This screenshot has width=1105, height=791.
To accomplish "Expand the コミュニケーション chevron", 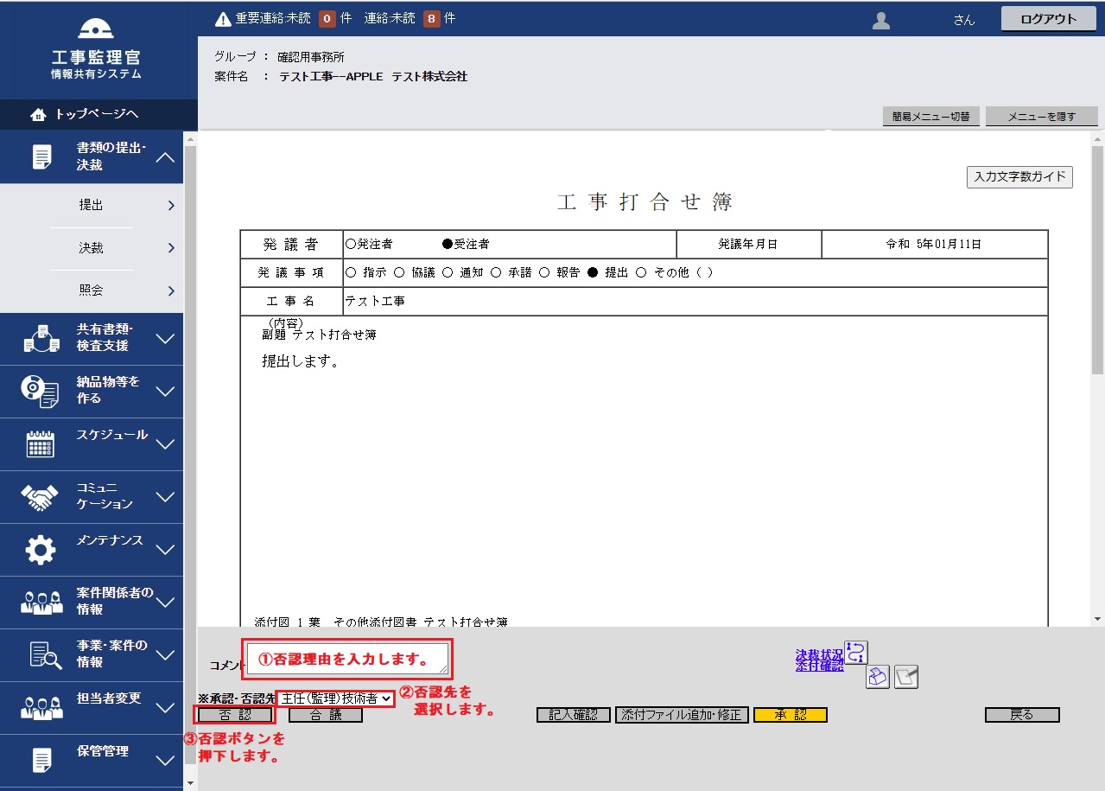I will 165,498.
